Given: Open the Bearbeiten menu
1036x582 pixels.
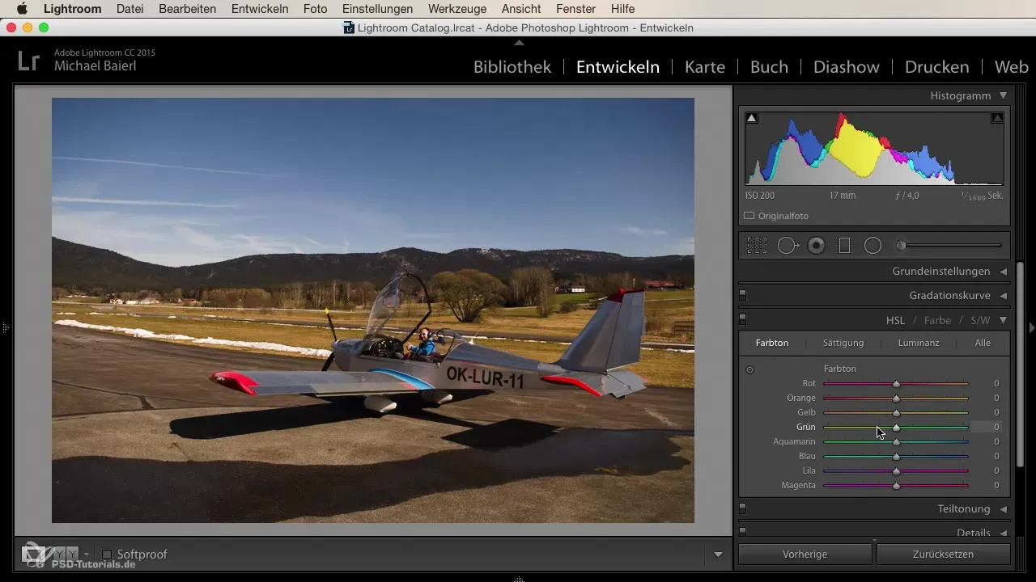Looking at the screenshot, I should tap(189, 9).
